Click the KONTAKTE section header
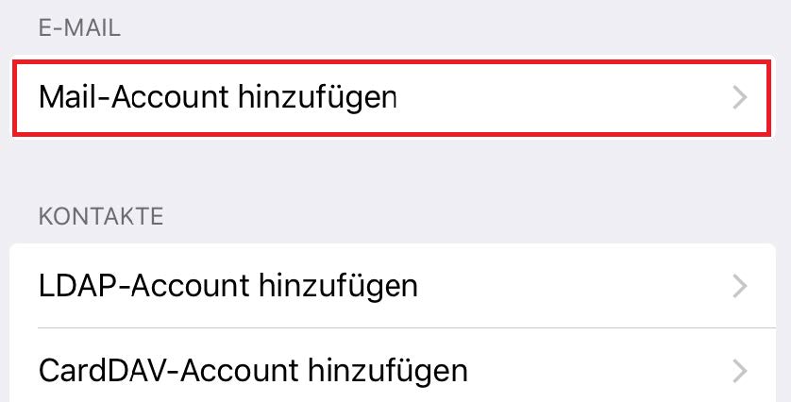 tap(101, 217)
